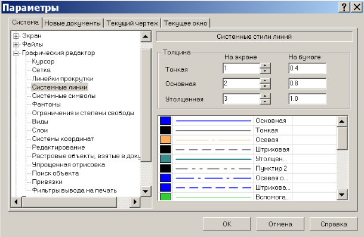Image resolution: width=364 pixels, height=237 pixels.
Task: Select Редактирование tree item
Action: coord(58,147)
